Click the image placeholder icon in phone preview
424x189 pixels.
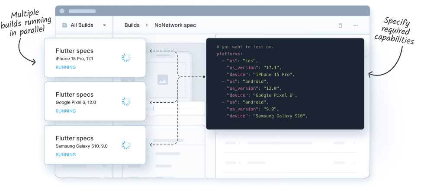click(163, 79)
